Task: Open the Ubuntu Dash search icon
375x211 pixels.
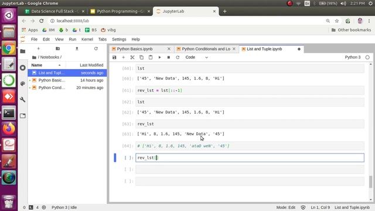Action: [9, 16]
